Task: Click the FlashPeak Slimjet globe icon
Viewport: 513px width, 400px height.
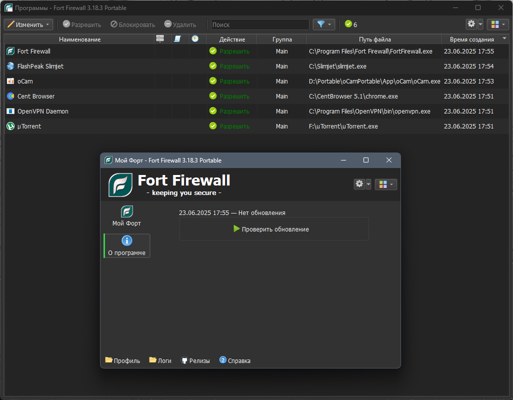Action: 10,66
